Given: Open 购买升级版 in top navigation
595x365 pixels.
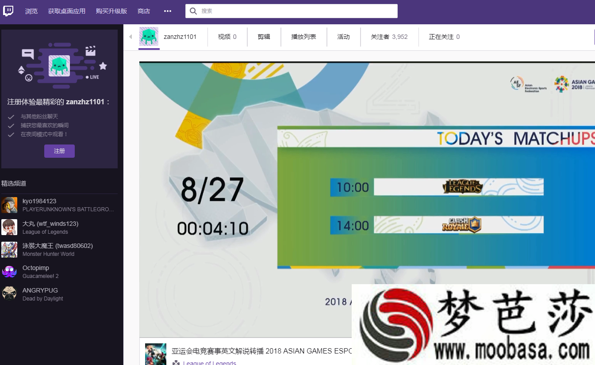Looking at the screenshot, I should coord(111,11).
